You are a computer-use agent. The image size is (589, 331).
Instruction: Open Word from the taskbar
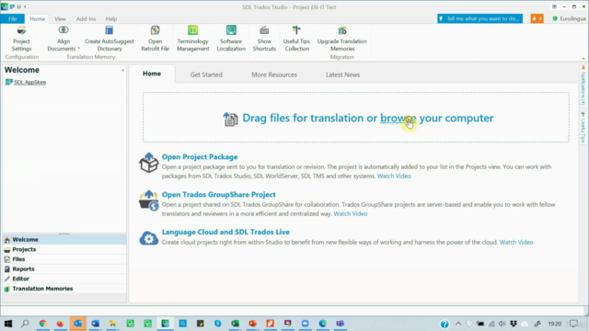tap(95, 324)
